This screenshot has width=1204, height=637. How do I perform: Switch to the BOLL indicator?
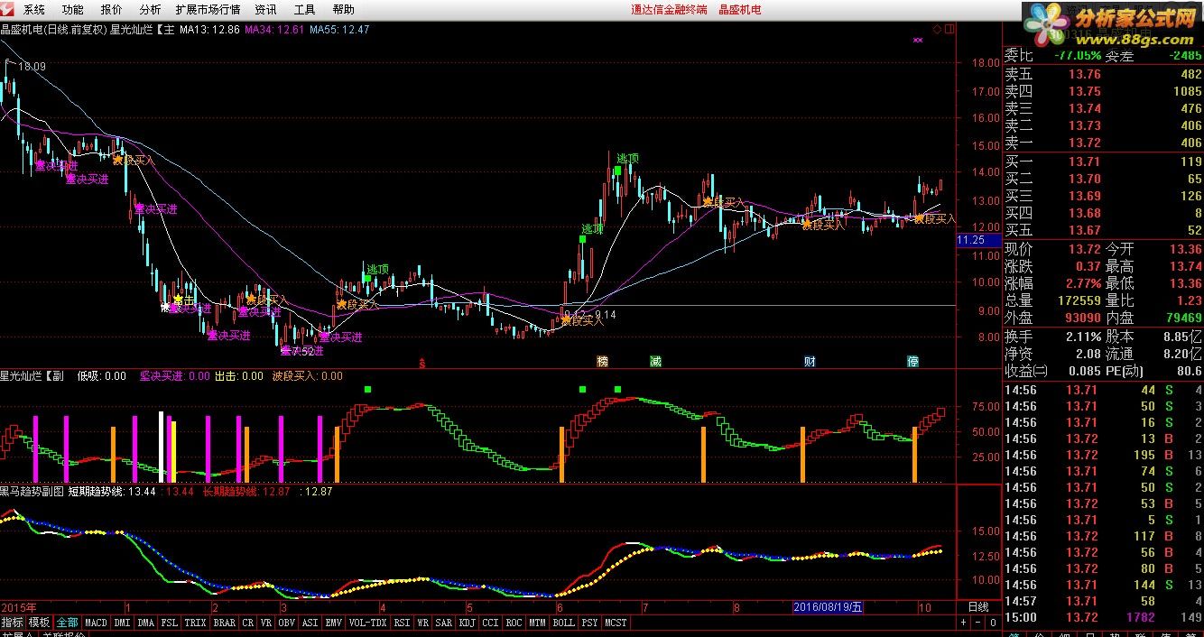click(564, 623)
